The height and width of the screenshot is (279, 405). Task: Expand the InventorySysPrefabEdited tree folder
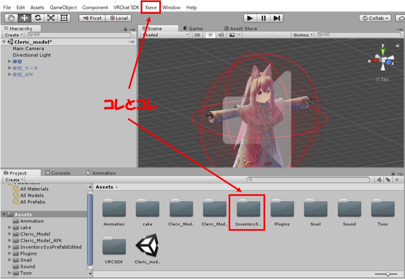coord(10,247)
